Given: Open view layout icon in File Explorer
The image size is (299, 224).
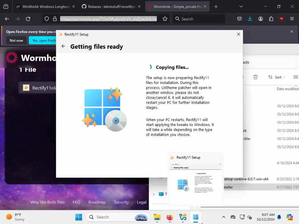Looking at the screenshot, I should pyautogui.click(x=295, y=77).
